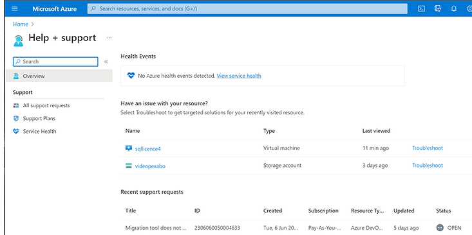The height and width of the screenshot is (235, 472).
Task: Click the virtual machine icon beside sqllicence4
Action: click(x=129, y=148)
